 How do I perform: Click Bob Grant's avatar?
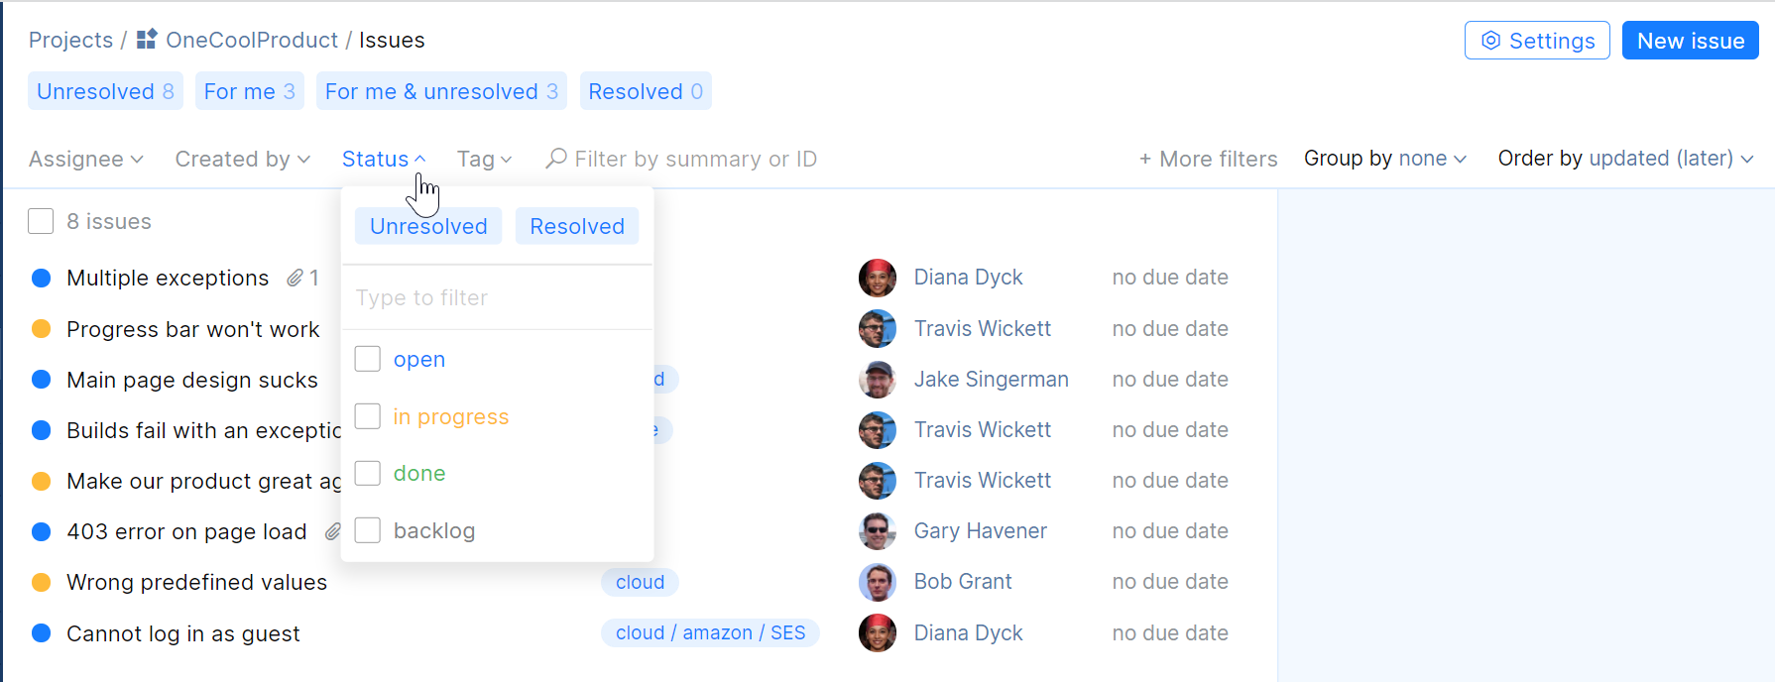point(878,582)
